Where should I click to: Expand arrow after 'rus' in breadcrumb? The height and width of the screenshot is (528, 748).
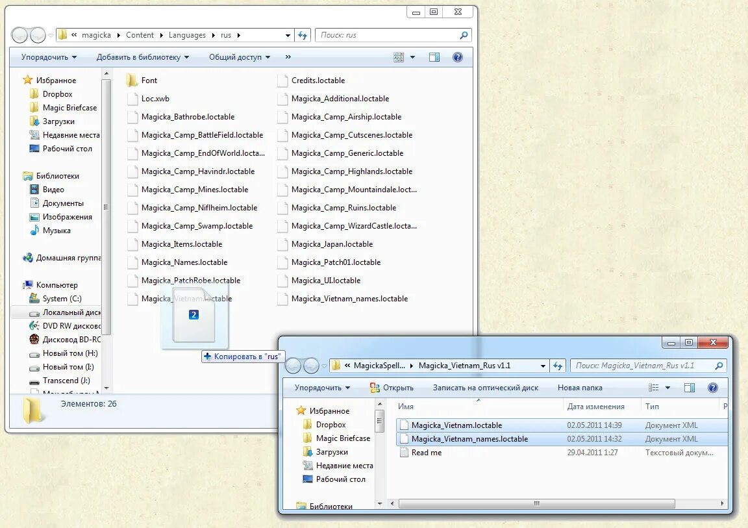pyautogui.click(x=239, y=35)
